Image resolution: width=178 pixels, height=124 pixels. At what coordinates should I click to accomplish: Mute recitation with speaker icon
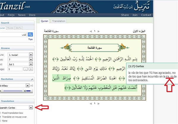pyautogui.click(x=25, y=91)
